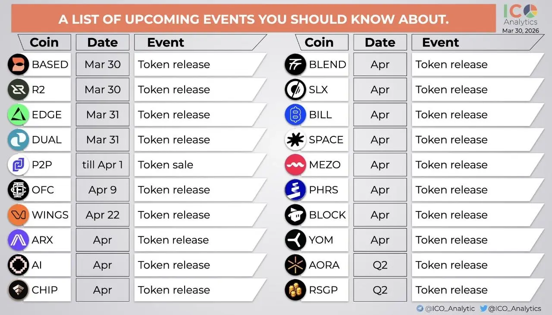This screenshot has height=315, width=552.
Task: Click the left Coin column header
Action: 44,42
